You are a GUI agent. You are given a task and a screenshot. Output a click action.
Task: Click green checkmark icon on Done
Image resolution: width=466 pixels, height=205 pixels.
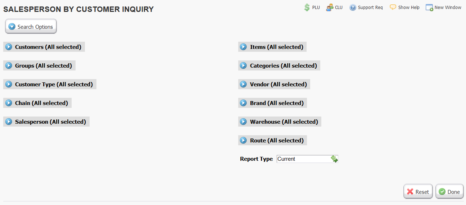point(442,192)
